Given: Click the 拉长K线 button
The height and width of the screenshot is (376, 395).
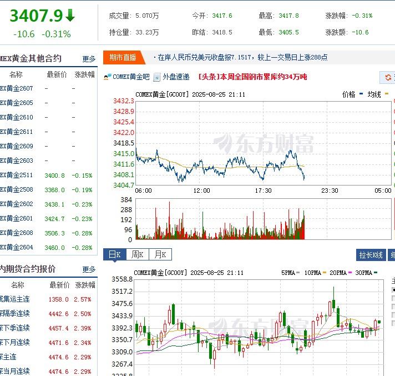Looking at the screenshot, I should 371,255.
